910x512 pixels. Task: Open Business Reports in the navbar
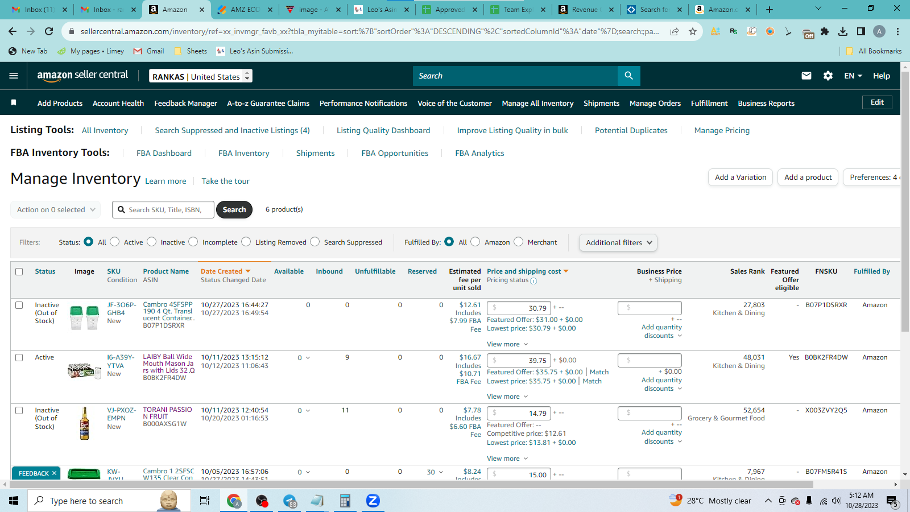(x=766, y=103)
